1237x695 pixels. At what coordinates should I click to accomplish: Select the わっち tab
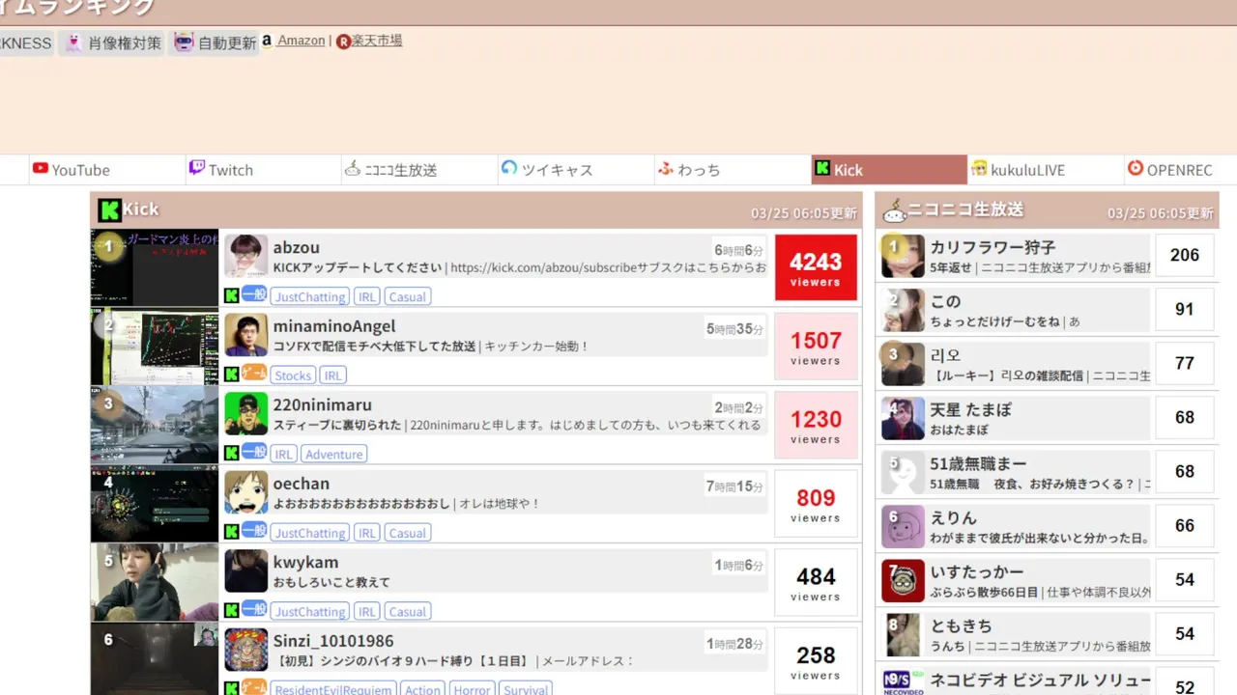[x=733, y=170]
